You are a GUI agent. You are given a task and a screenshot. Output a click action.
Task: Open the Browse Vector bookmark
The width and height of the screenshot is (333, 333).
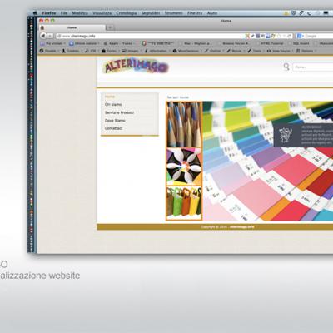(x=234, y=43)
